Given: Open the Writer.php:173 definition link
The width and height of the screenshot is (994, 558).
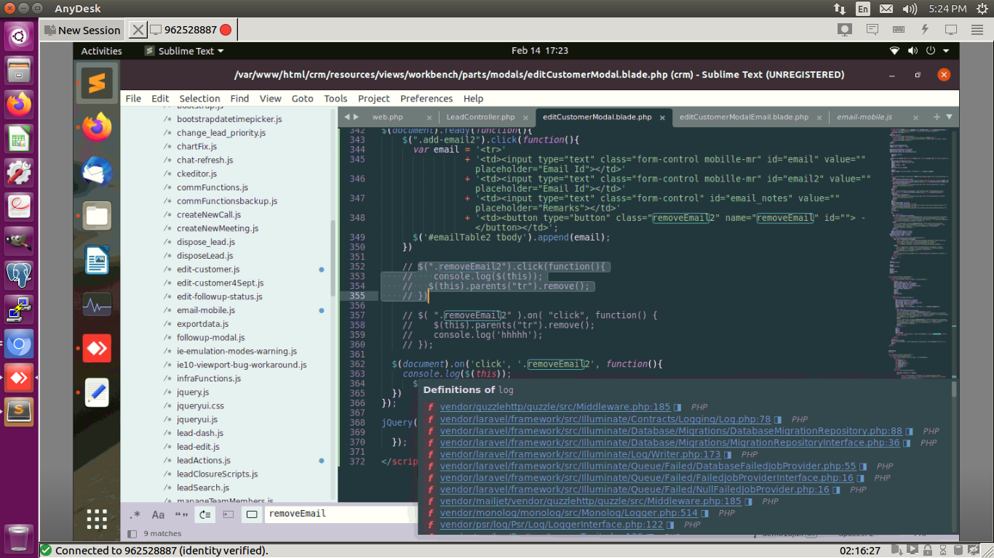Looking at the screenshot, I should (580, 454).
